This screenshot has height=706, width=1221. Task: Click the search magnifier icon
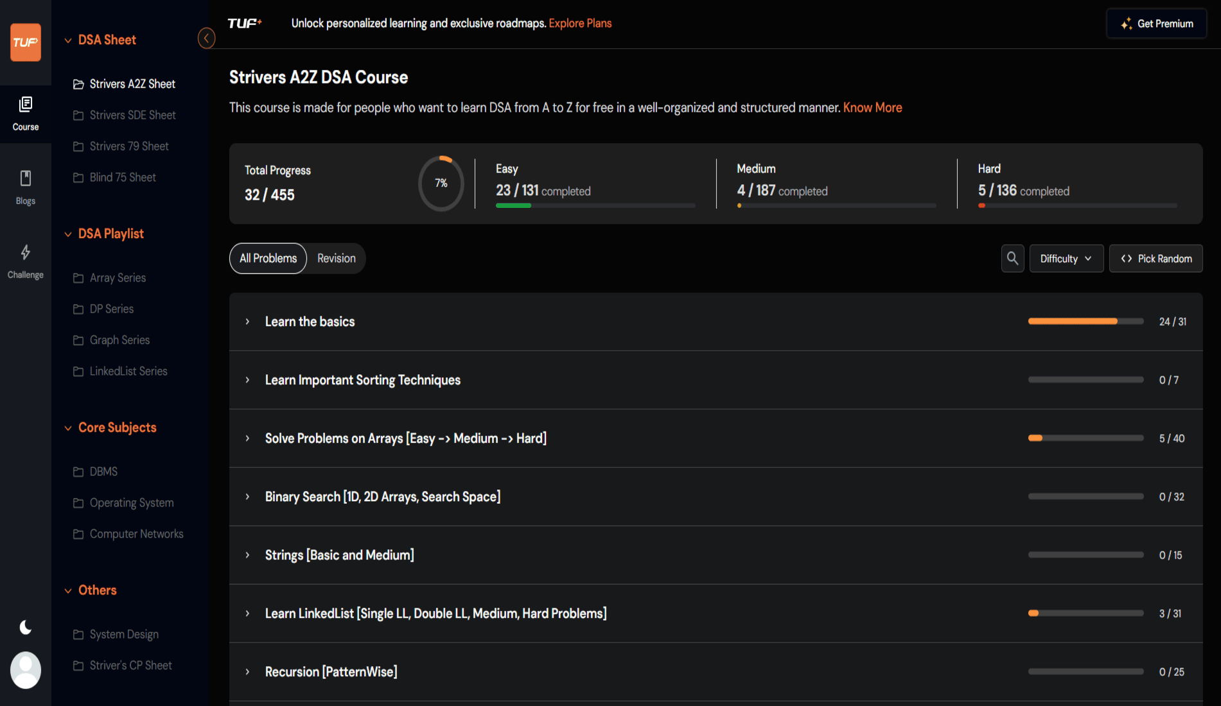(x=1012, y=258)
